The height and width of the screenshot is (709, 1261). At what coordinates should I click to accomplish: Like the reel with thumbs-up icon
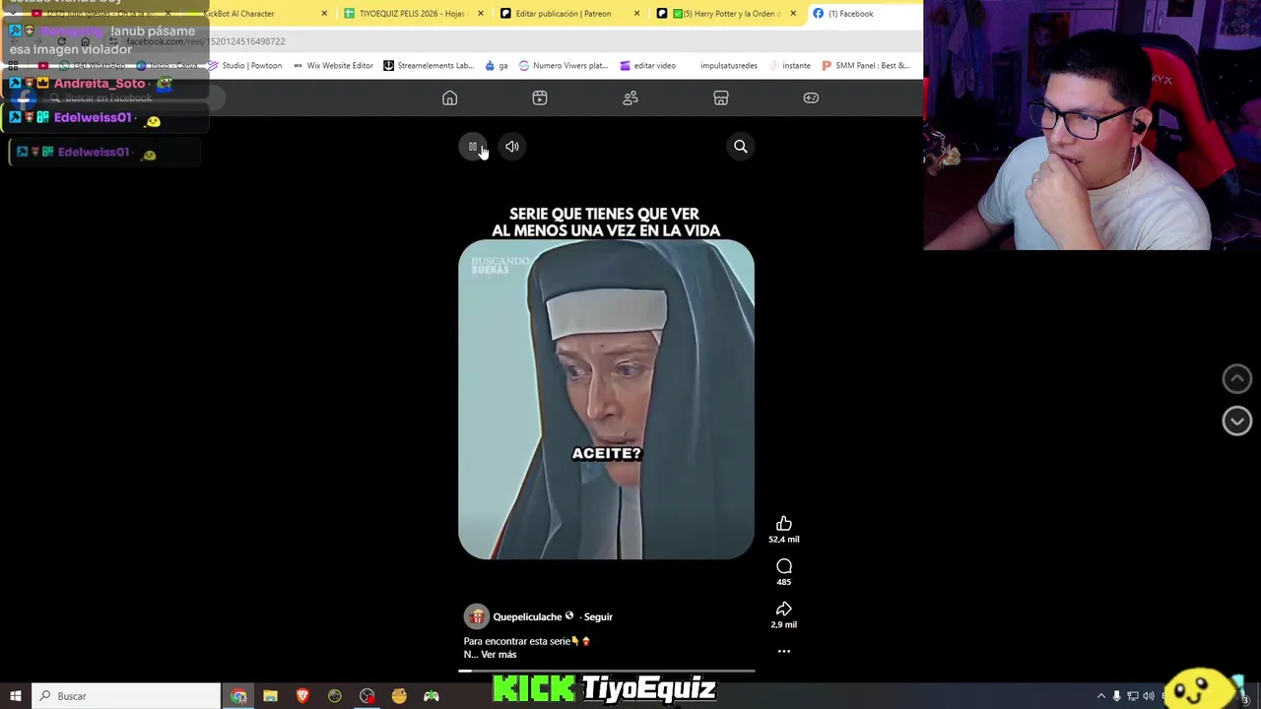click(x=784, y=524)
